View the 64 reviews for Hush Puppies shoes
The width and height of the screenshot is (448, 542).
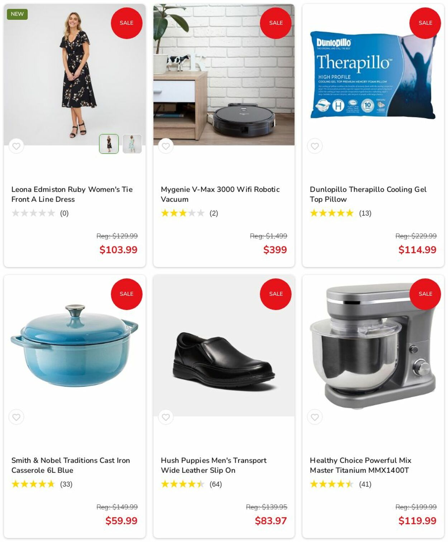(216, 484)
